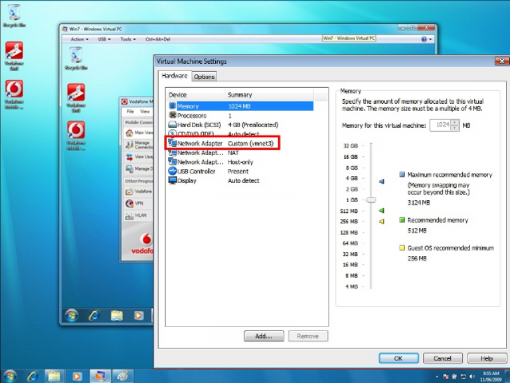
Task: Select the Memory device in hardware list
Action: 188,106
